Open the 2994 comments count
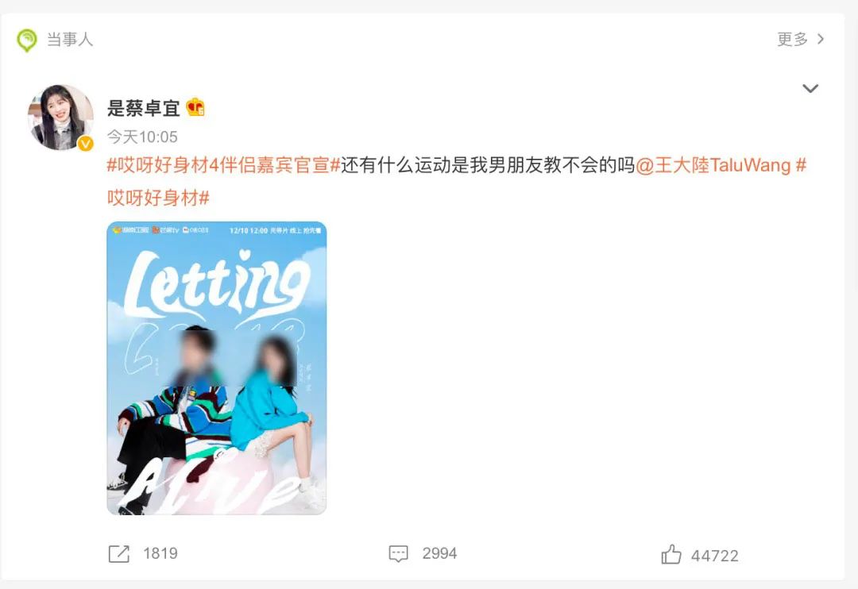The width and height of the screenshot is (858, 589). point(439,553)
